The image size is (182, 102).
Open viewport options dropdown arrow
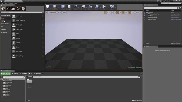(x=46, y=12)
